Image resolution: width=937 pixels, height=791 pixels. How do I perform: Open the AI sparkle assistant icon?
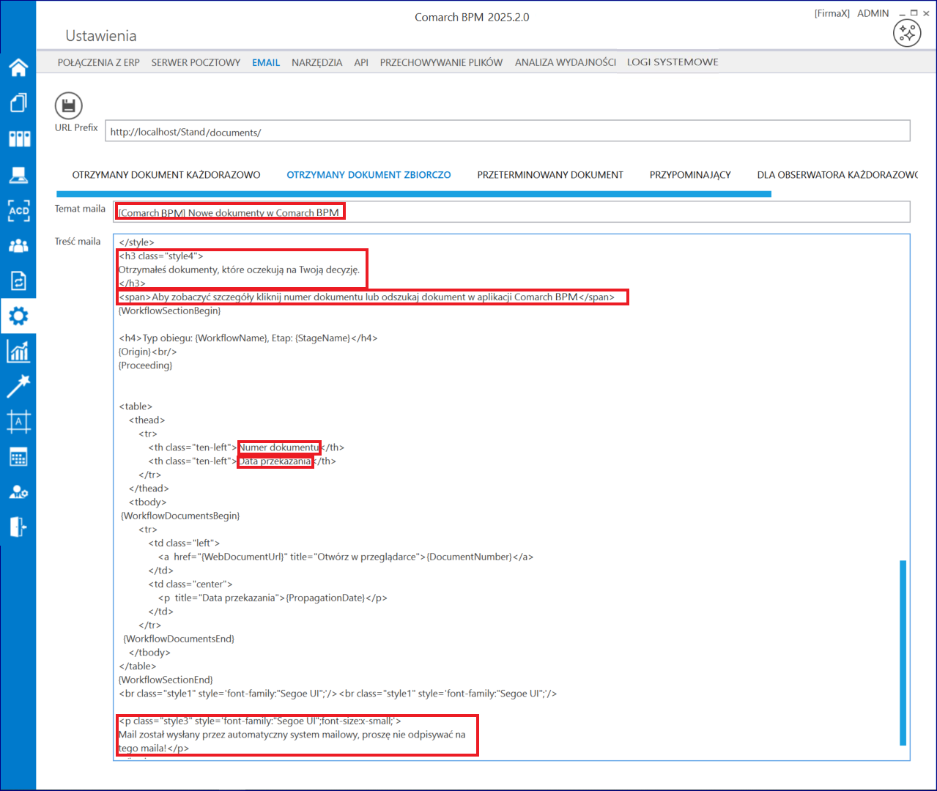pos(907,33)
